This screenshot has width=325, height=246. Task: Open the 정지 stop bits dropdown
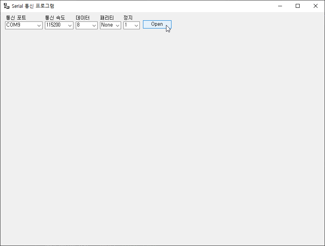click(132, 25)
